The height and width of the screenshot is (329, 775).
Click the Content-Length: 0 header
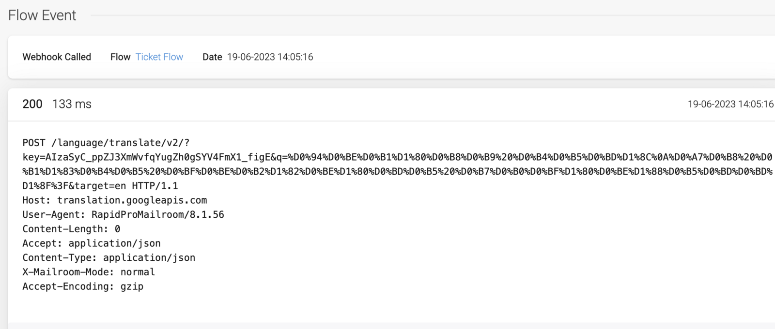[x=71, y=229]
